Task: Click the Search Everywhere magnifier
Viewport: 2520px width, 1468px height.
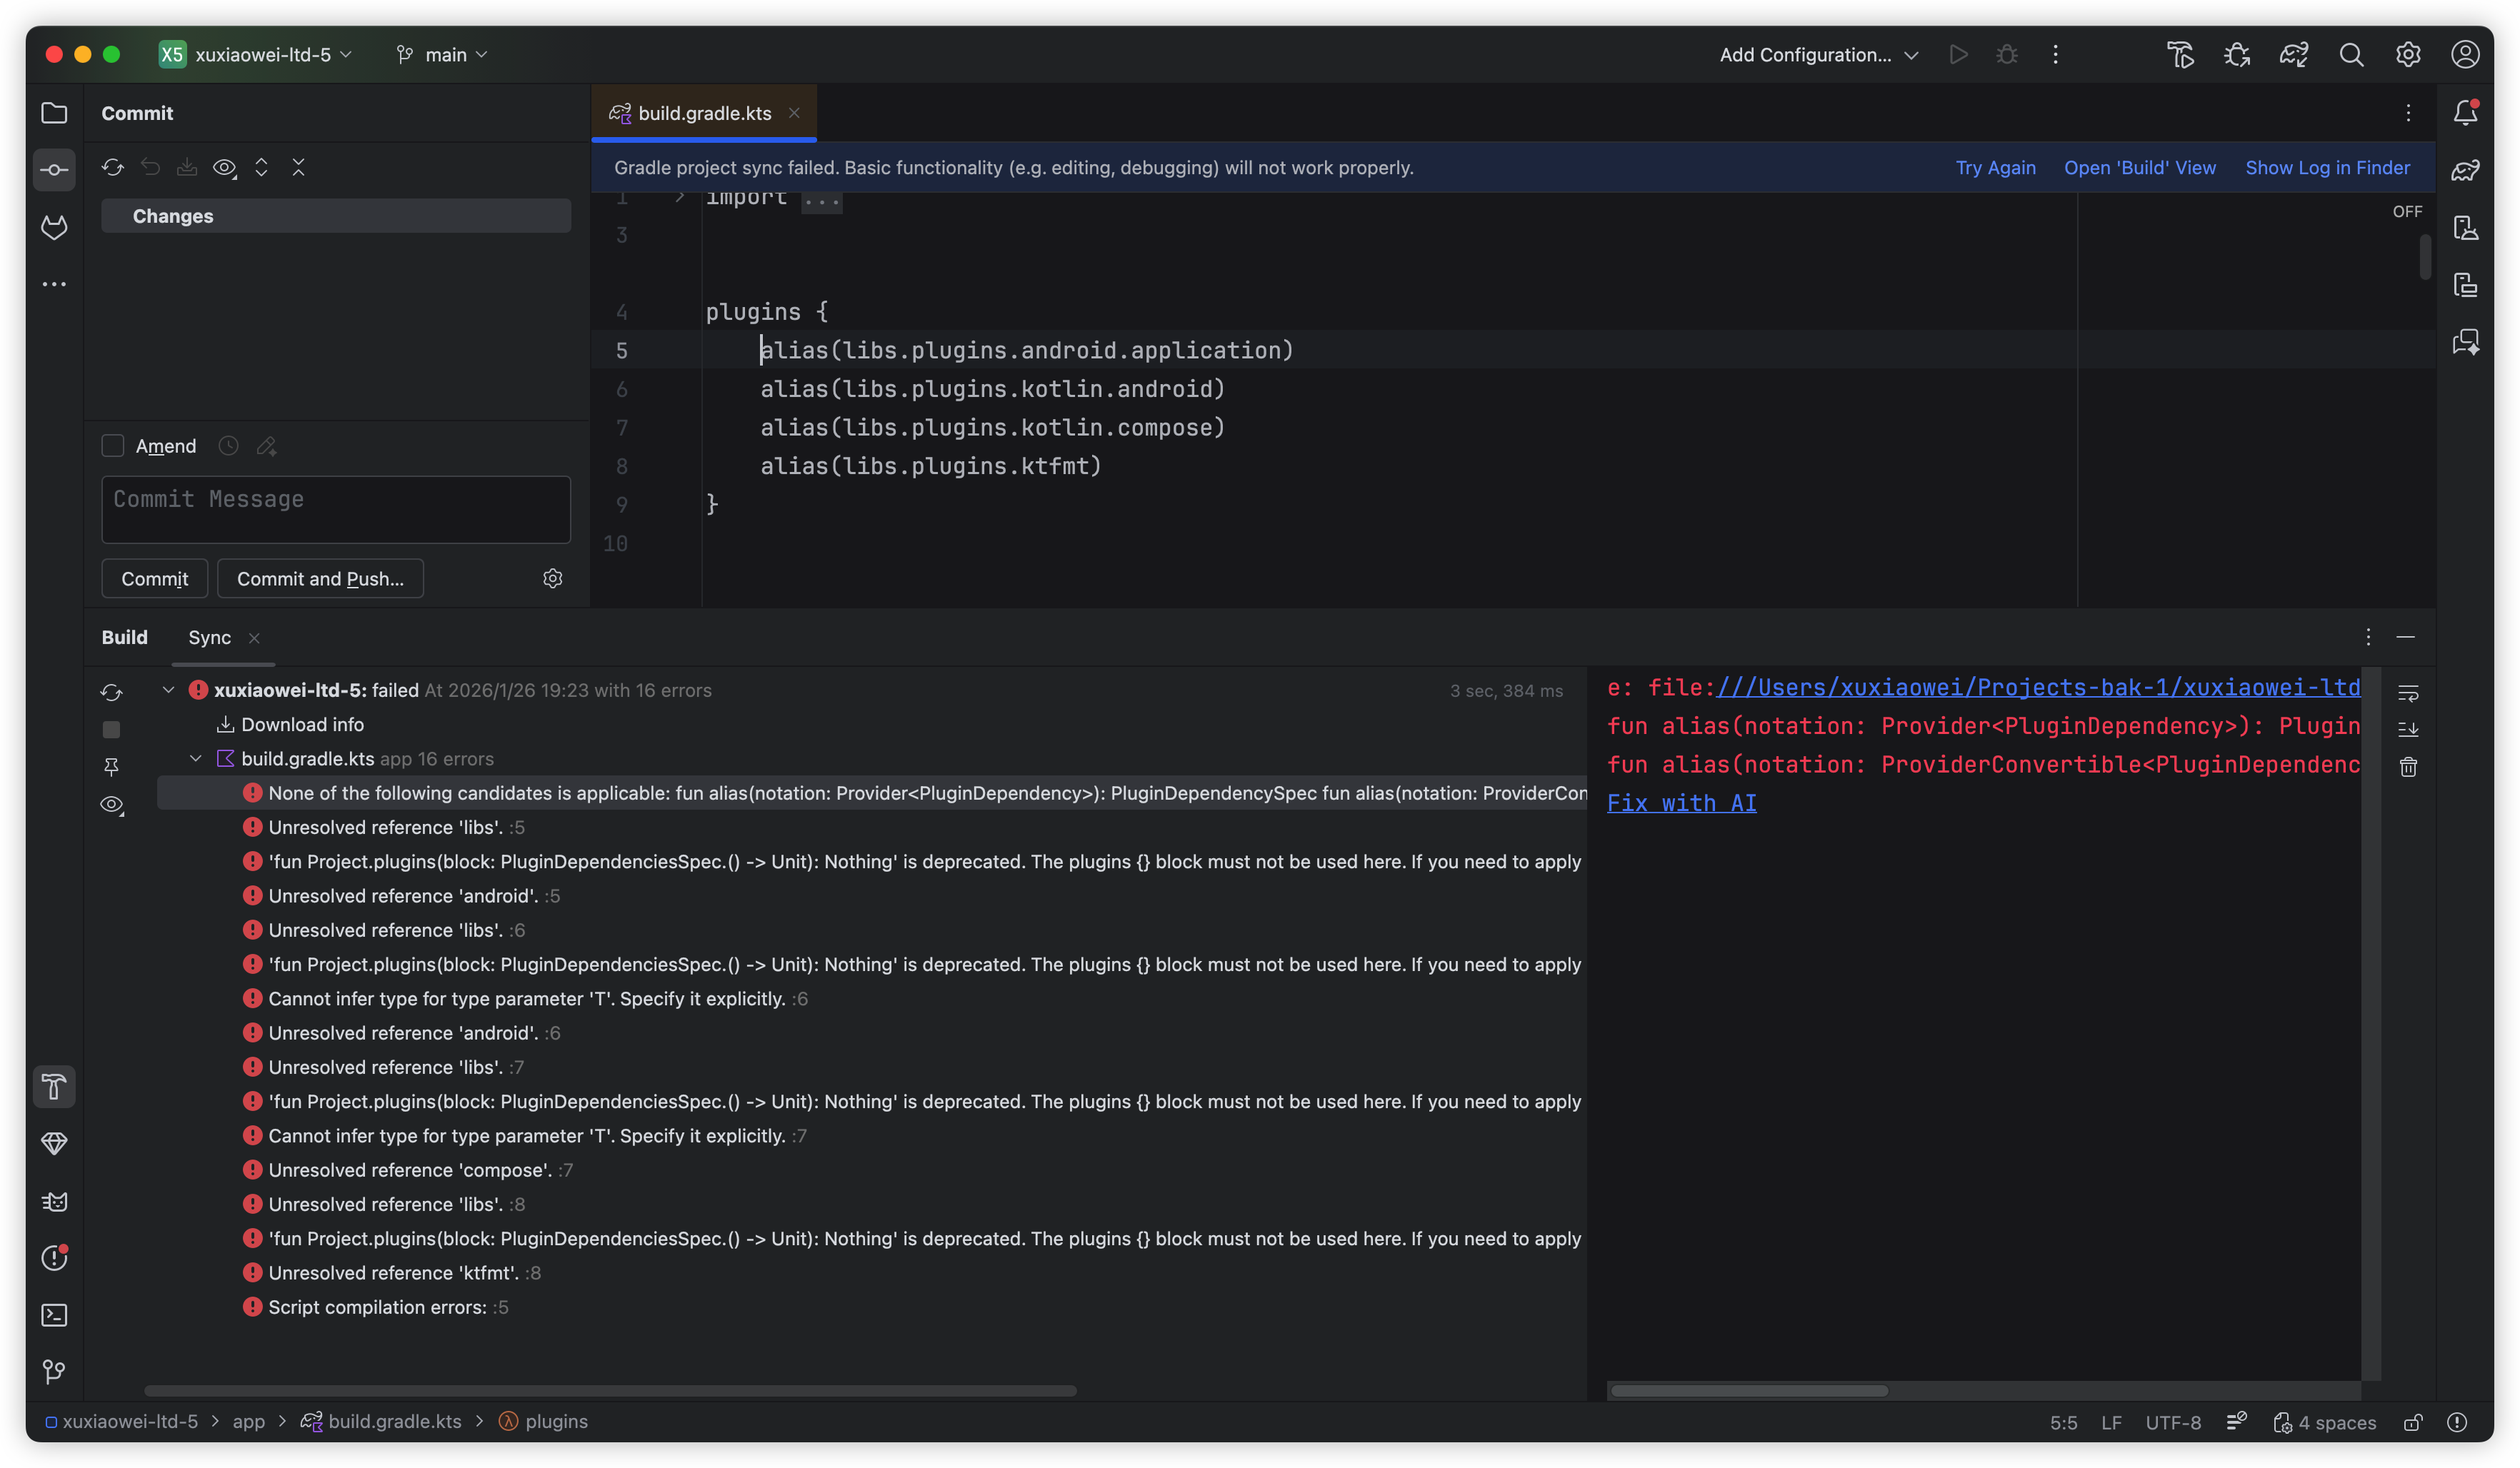Action: (x=2351, y=55)
